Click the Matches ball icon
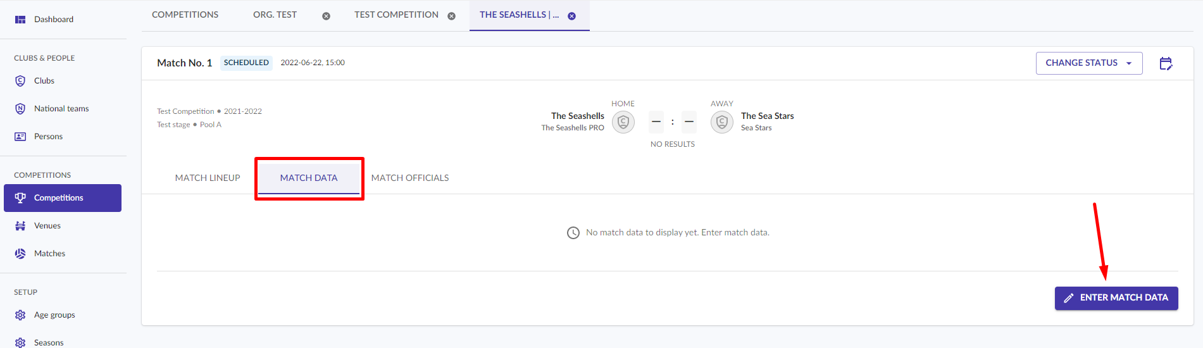This screenshot has height=348, width=1203. tap(20, 254)
